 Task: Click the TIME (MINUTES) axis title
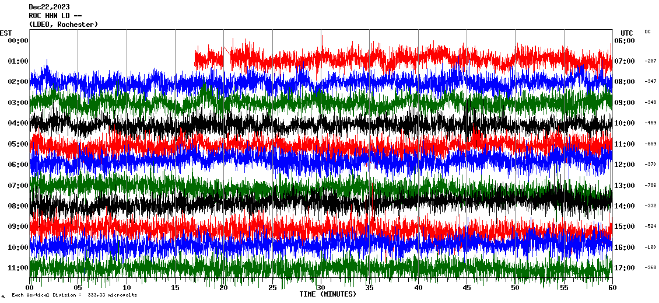[x=328, y=294]
